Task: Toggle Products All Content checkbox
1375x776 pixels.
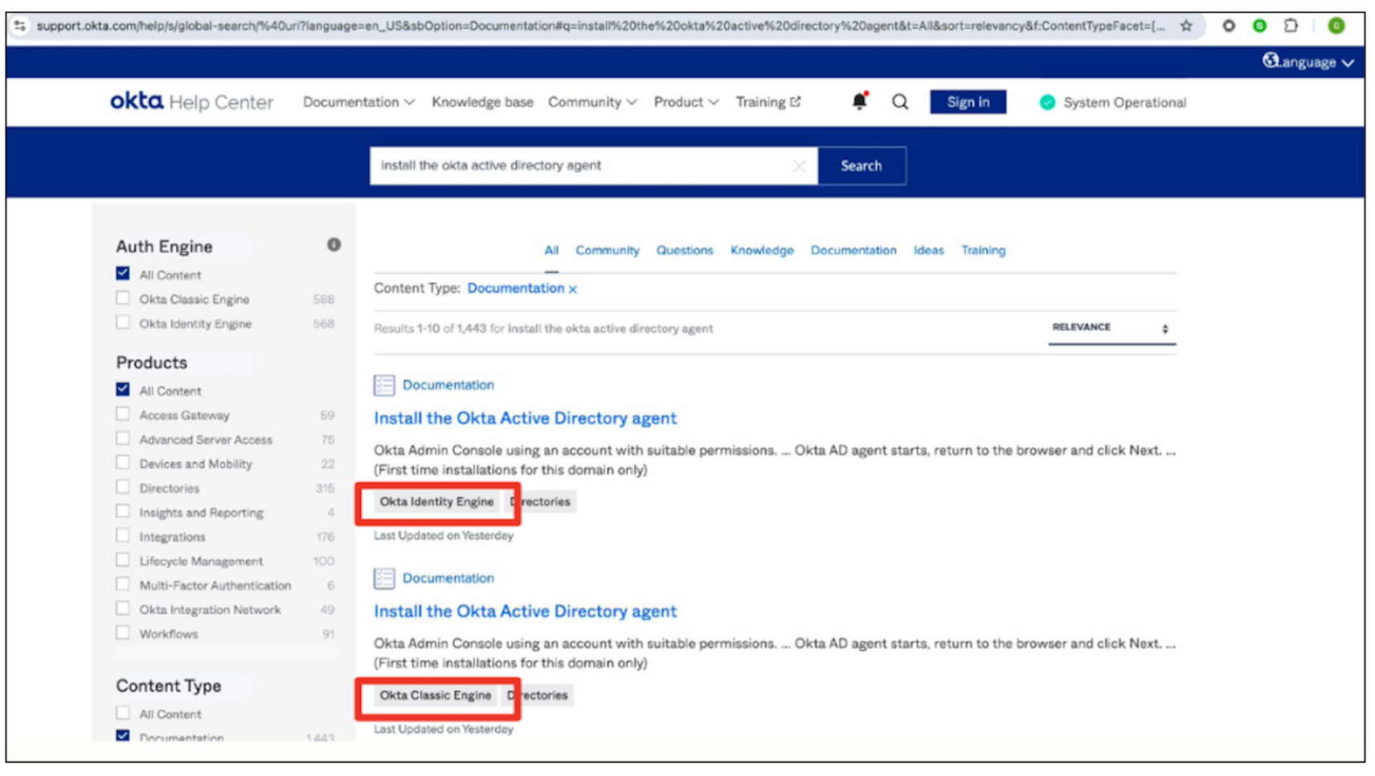Action: click(122, 390)
